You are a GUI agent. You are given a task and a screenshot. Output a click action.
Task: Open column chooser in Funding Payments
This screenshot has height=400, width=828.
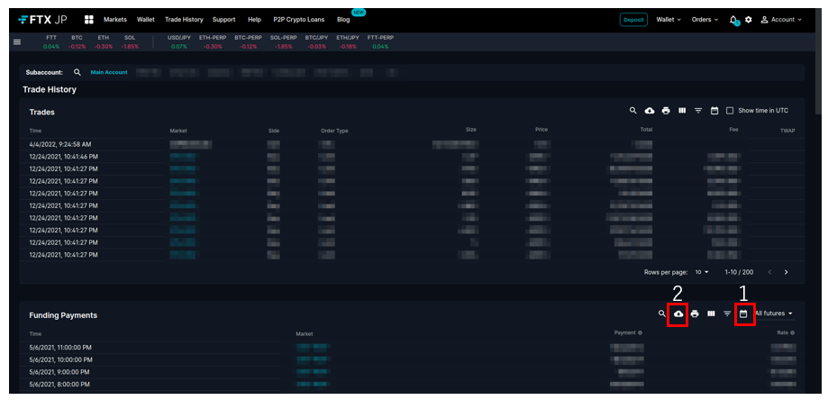point(711,314)
